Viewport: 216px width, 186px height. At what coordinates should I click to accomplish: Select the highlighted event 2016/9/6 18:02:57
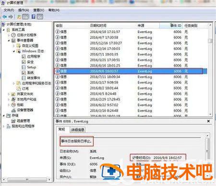coord(131,71)
